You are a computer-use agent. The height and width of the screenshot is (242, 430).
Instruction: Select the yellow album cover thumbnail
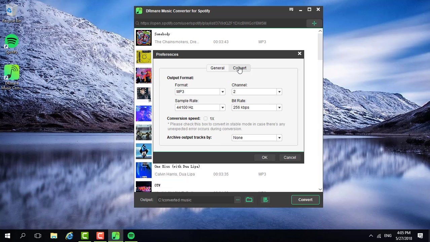pyautogui.click(x=144, y=56)
